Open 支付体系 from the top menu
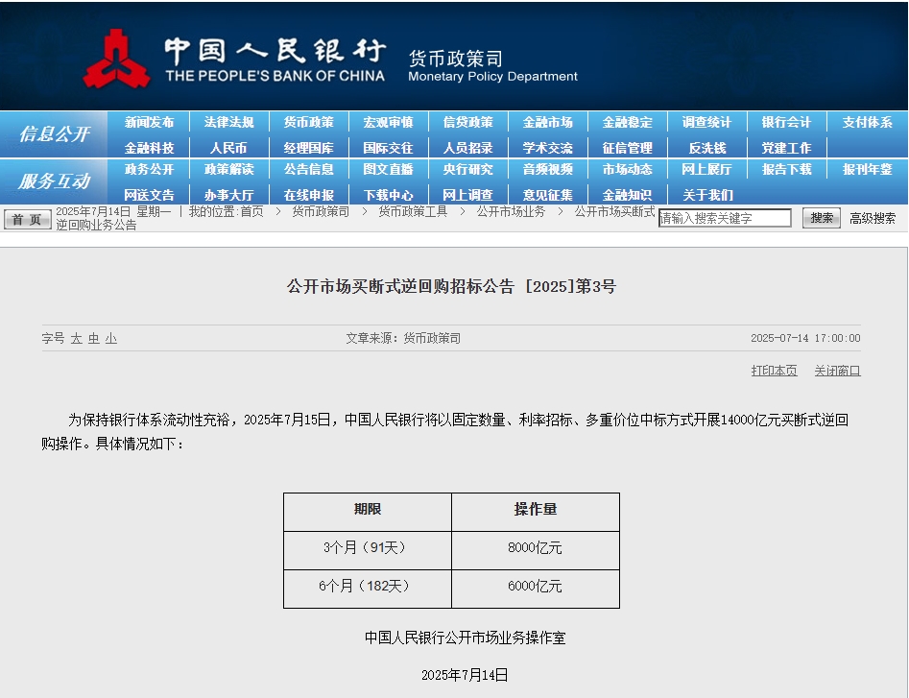Image resolution: width=909 pixels, height=698 pixels. [x=867, y=123]
